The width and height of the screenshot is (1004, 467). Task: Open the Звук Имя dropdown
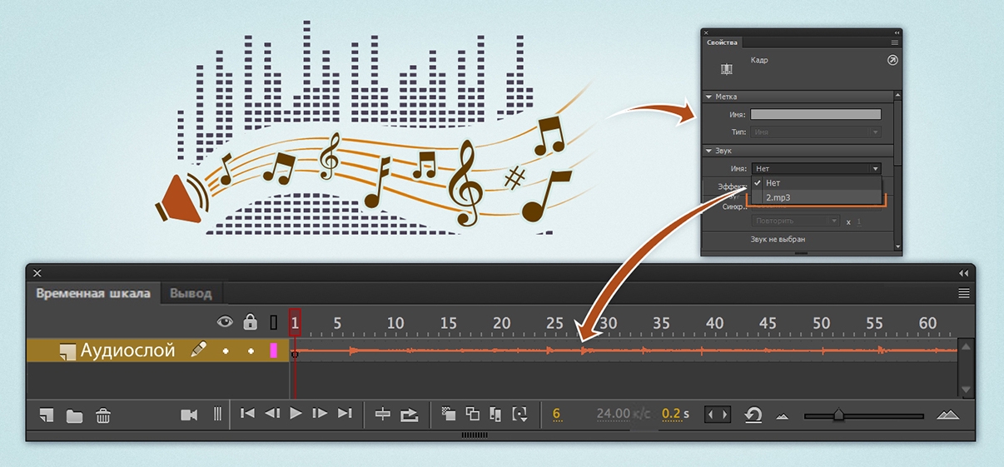coord(816,168)
